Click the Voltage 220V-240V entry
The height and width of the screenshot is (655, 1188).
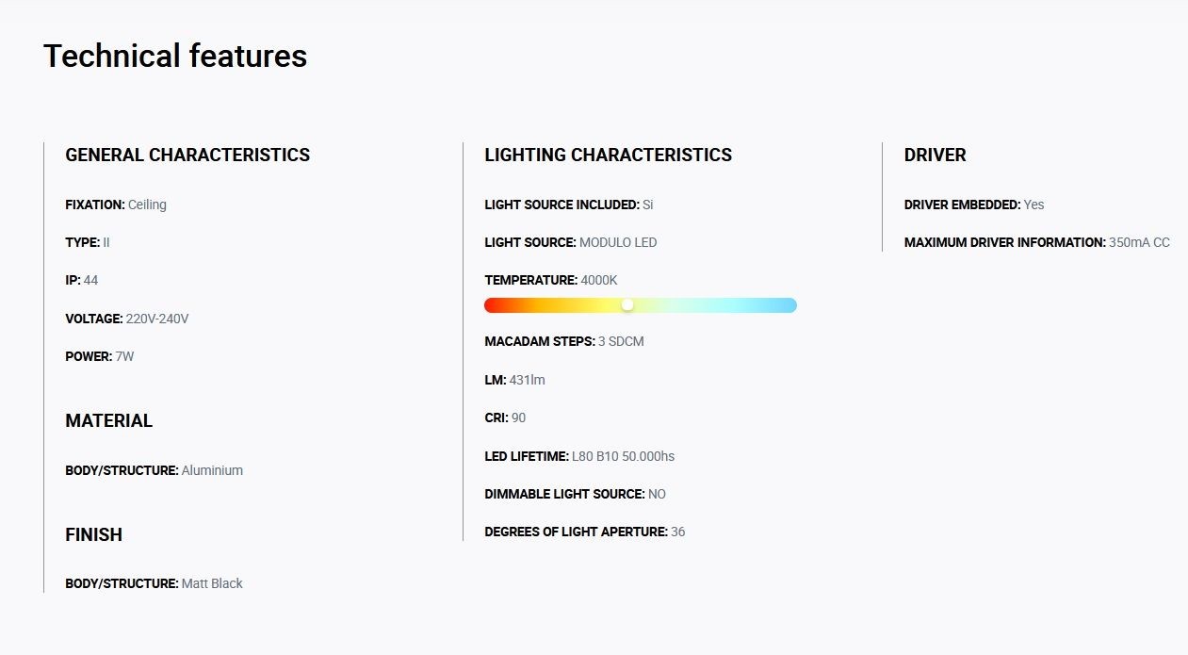[127, 319]
